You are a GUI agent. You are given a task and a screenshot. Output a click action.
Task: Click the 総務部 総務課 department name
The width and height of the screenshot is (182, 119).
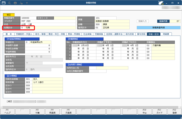click(x=102, y=21)
